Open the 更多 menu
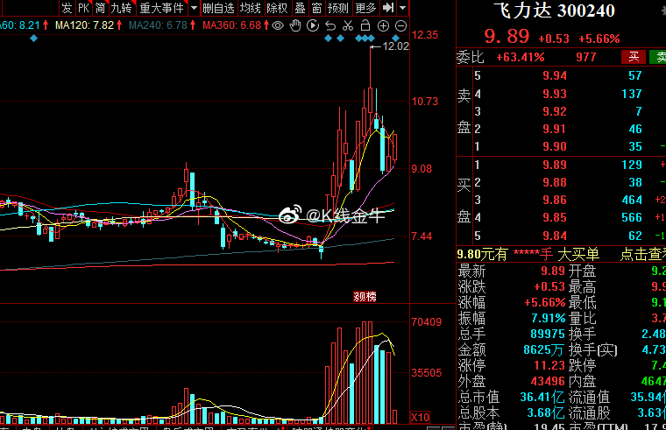Screen dimensions: 666x430 tap(365, 8)
